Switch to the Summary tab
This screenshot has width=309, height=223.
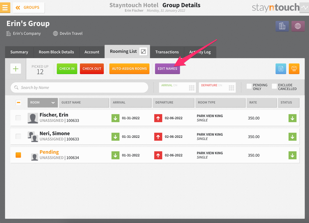coord(19,52)
